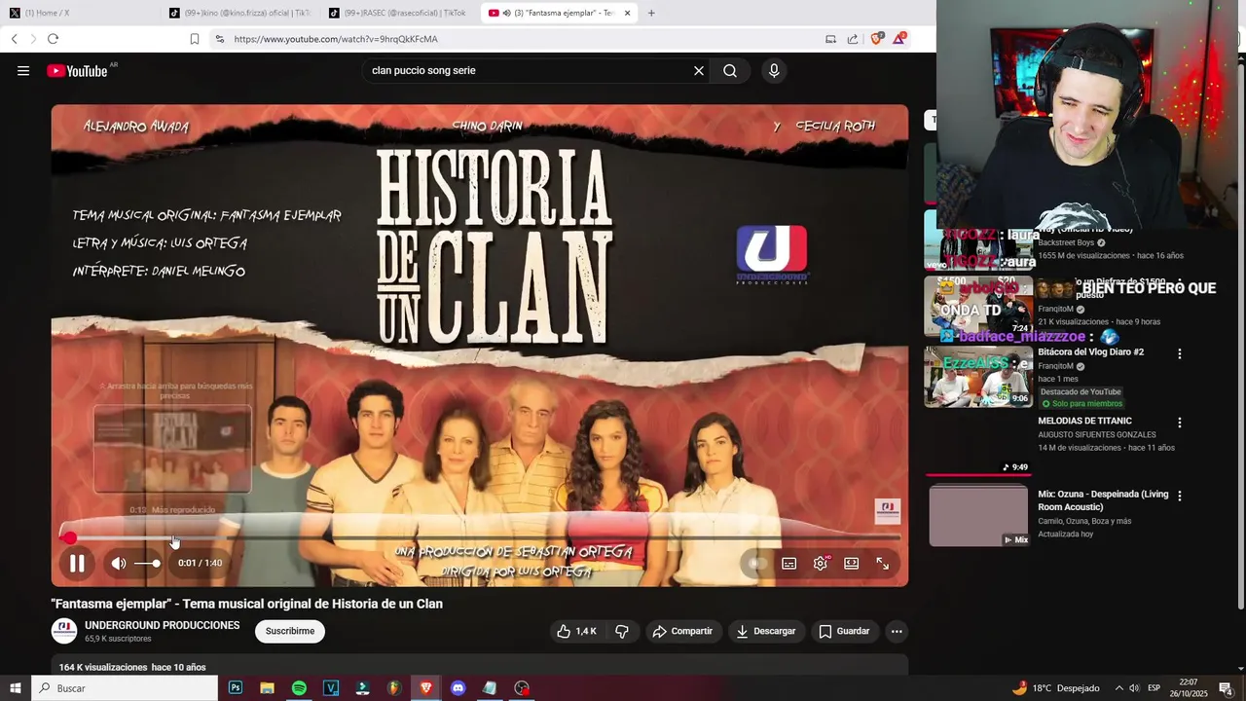Open more actions ellipsis below video

coord(897,631)
